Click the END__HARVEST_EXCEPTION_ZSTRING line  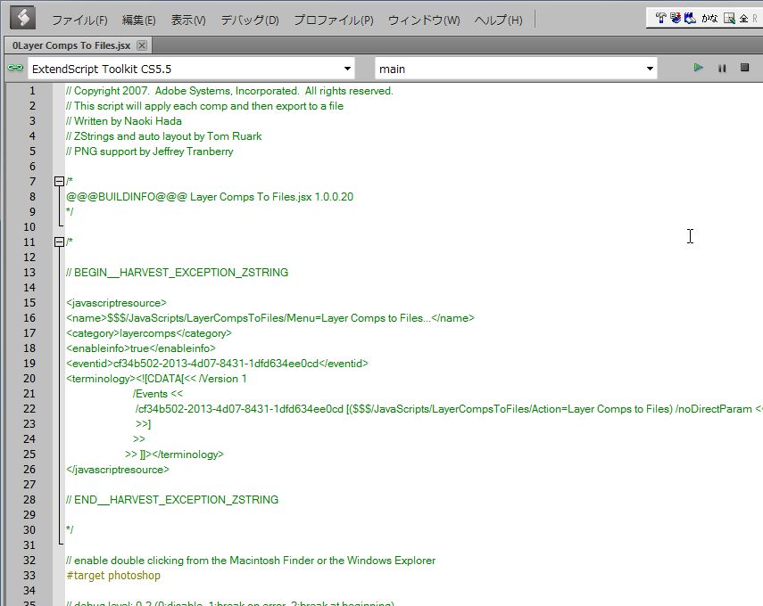point(172,500)
